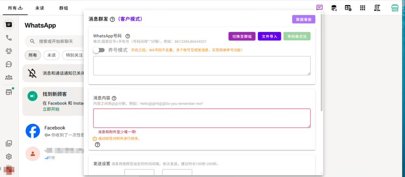Click the muted notifications bell icon

(x=32, y=73)
